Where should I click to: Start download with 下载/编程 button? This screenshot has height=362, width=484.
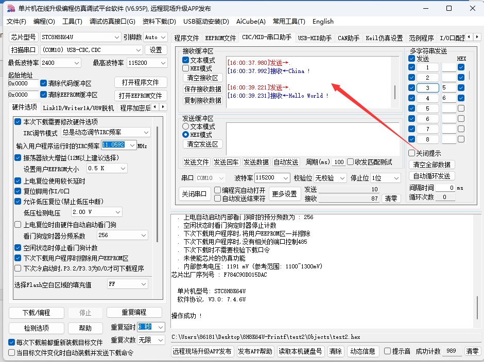37,313
